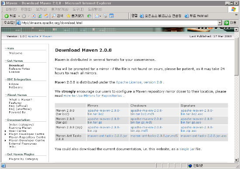The width and height of the screenshot is (240, 169).
Task: Open the address bar dropdown arrow
Action: 219,23
